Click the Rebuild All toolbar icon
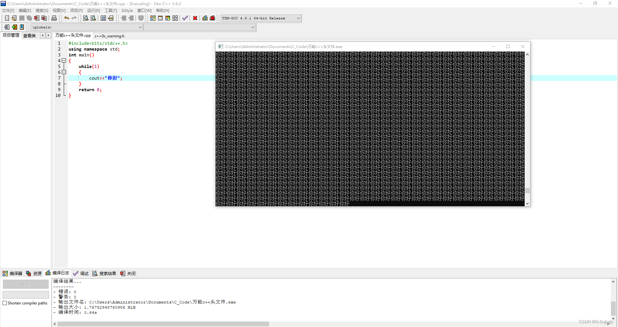Viewport: 618px width, 327px height. tap(175, 18)
